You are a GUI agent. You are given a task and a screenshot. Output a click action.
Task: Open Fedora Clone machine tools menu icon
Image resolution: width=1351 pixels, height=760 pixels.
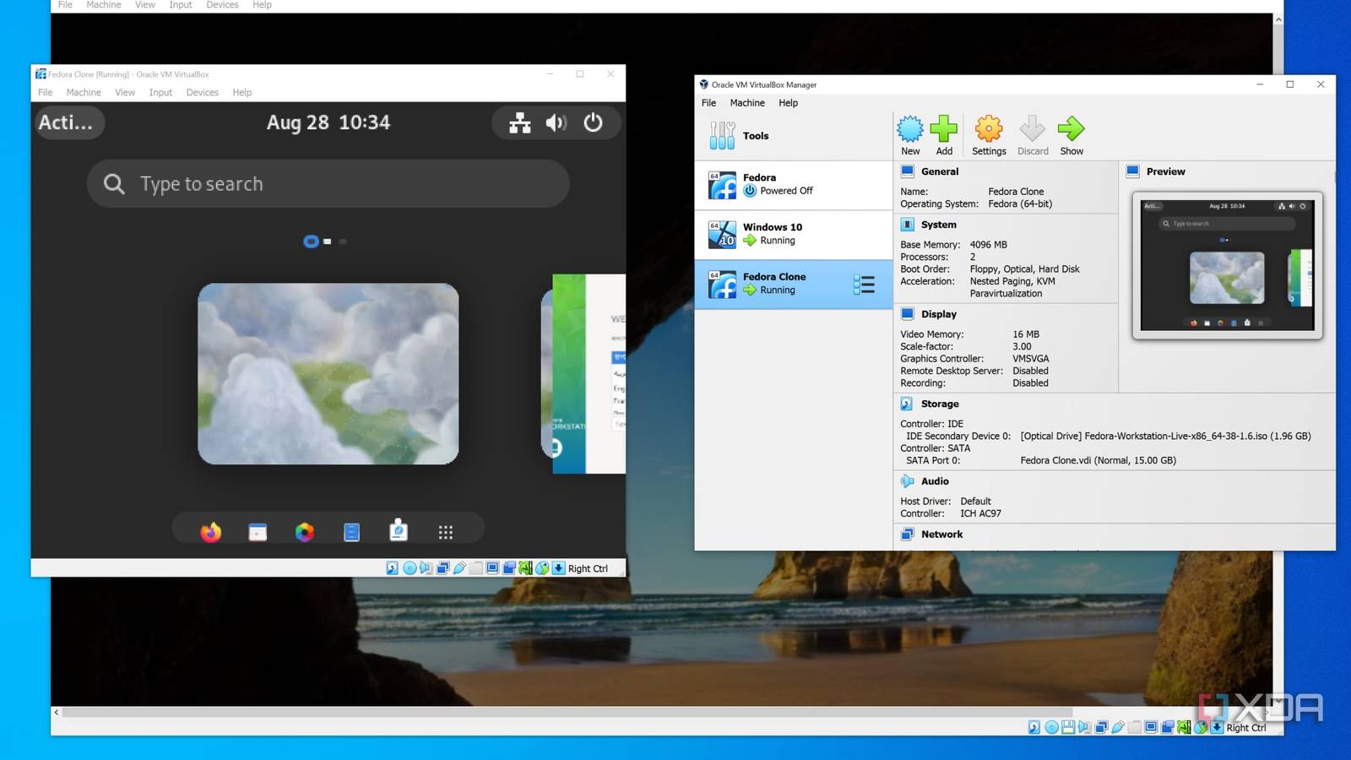pyautogui.click(x=864, y=285)
